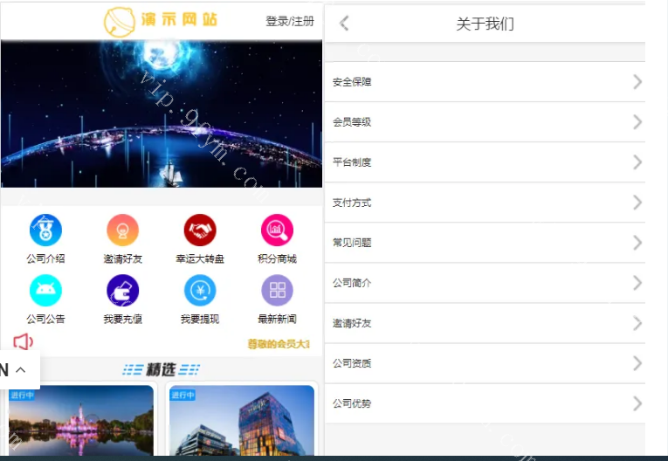
Task: Tap the 公司公告 android icon
Action: 45,291
